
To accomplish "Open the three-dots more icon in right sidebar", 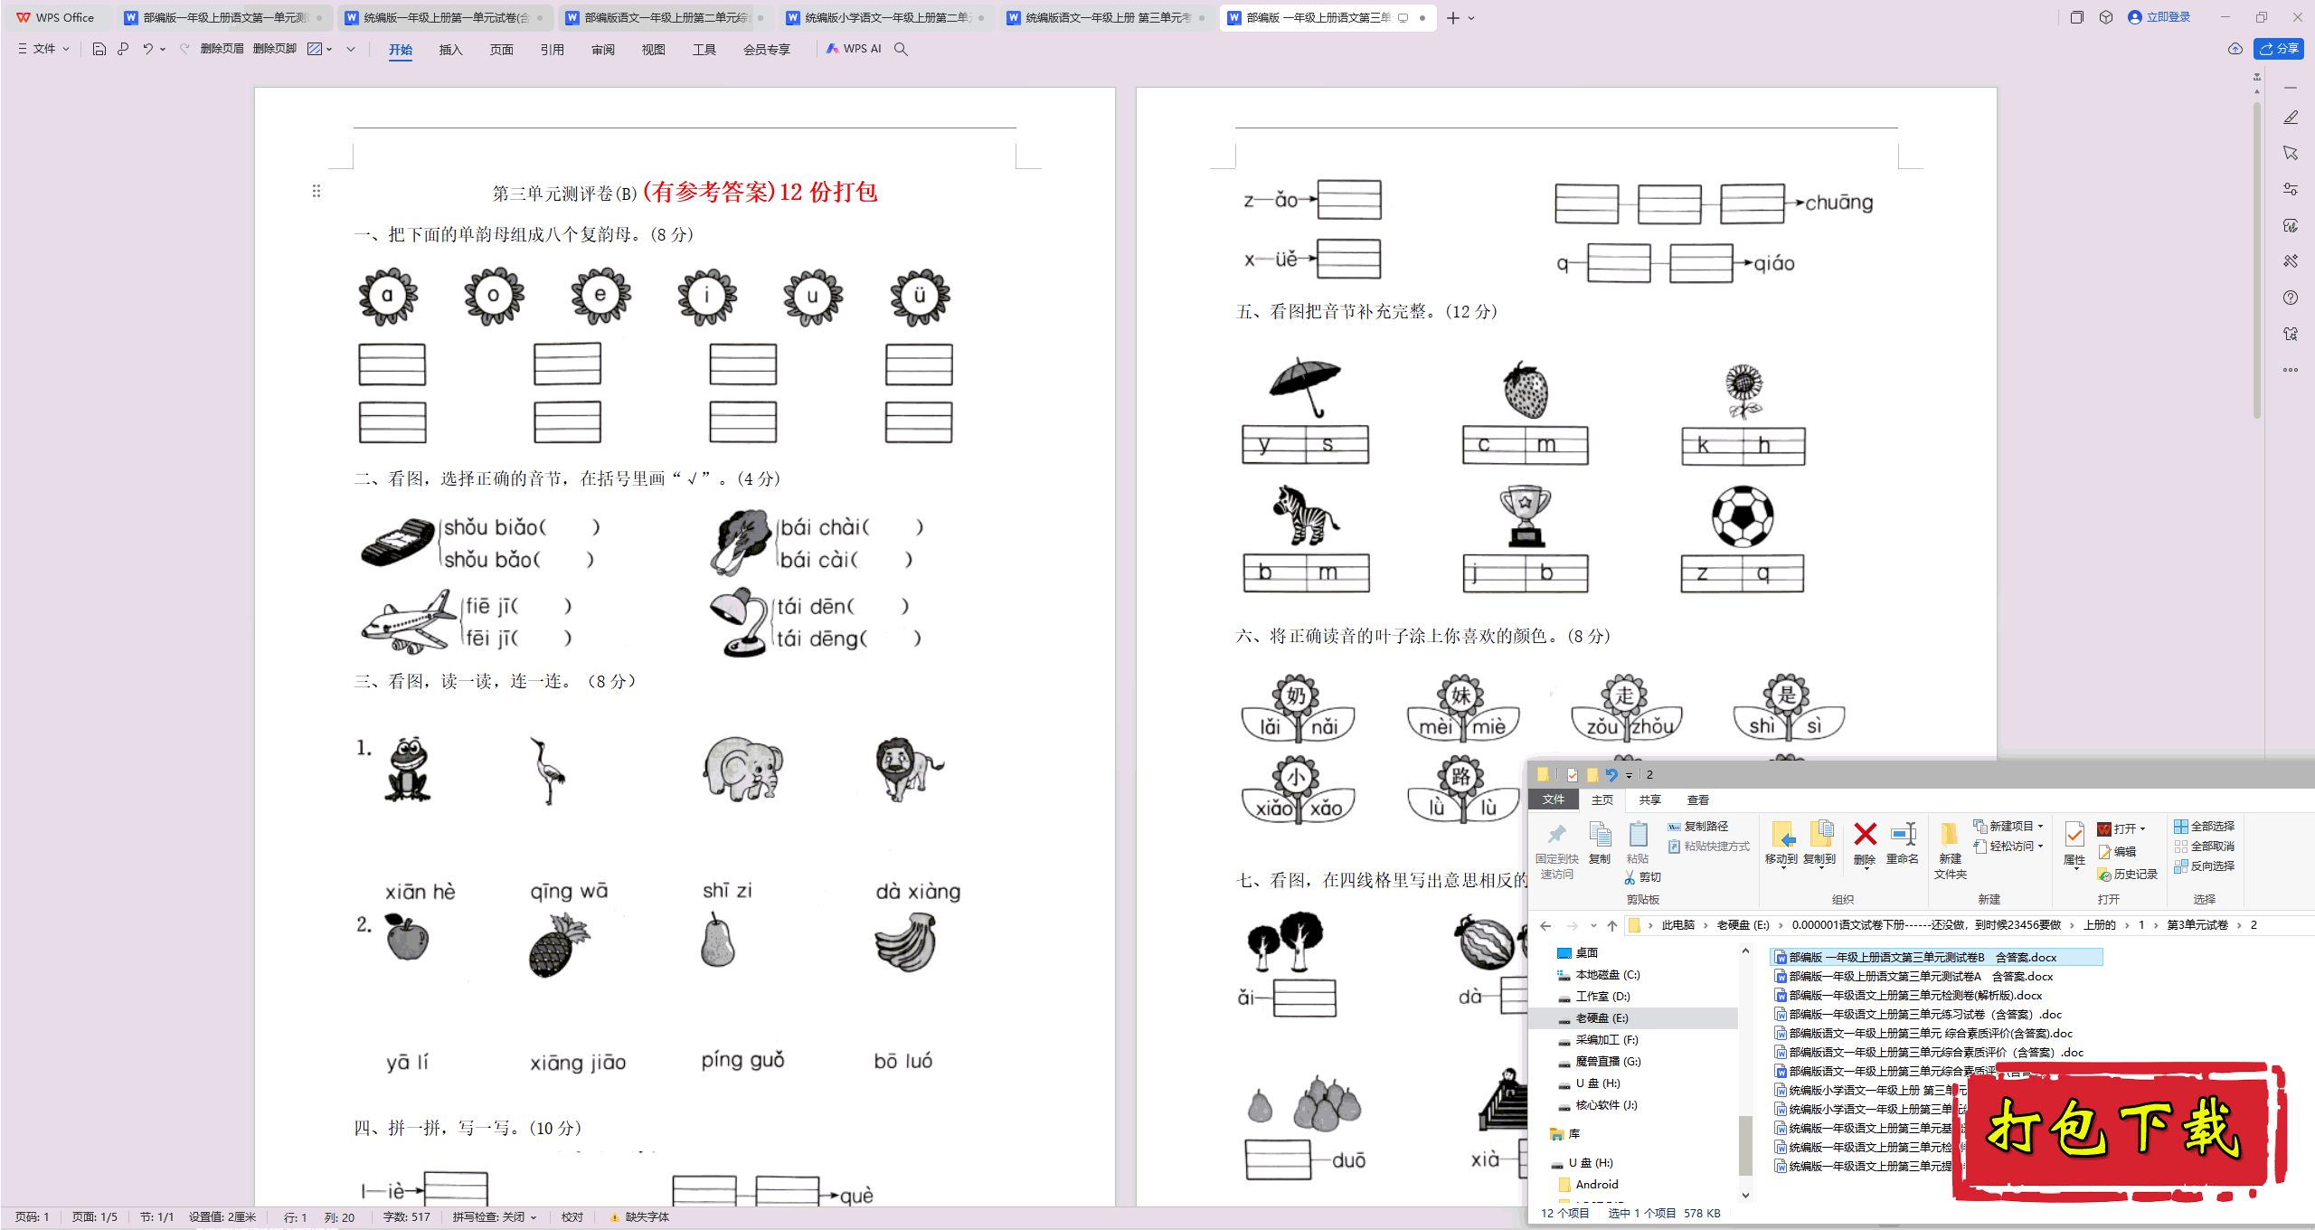I will click(x=2291, y=370).
